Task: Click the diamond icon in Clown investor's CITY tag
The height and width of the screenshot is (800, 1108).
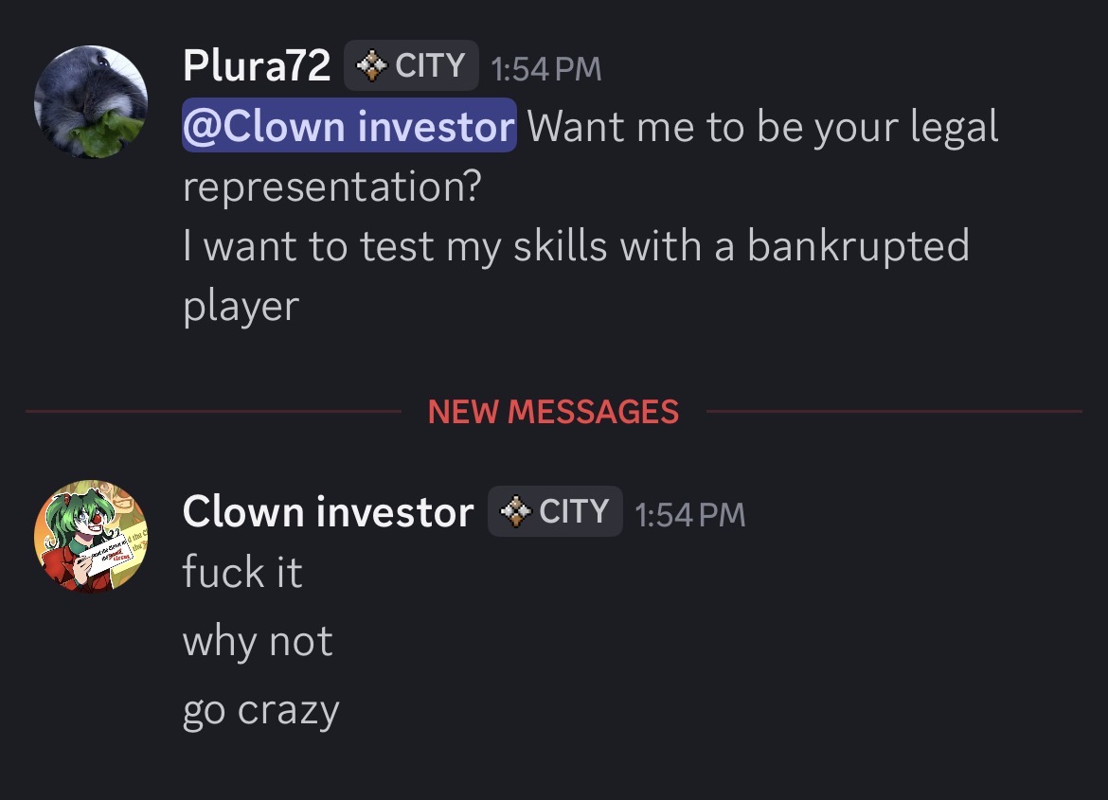Action: 515,512
